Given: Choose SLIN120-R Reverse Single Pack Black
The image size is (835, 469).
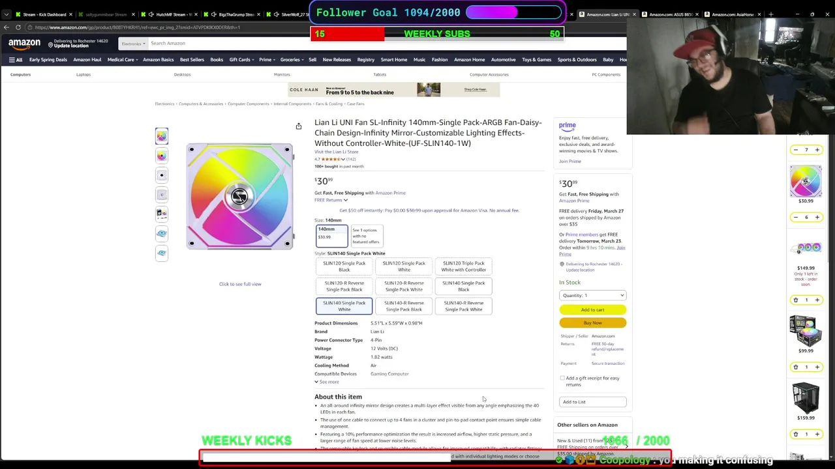Looking at the screenshot, I should coord(344,286).
